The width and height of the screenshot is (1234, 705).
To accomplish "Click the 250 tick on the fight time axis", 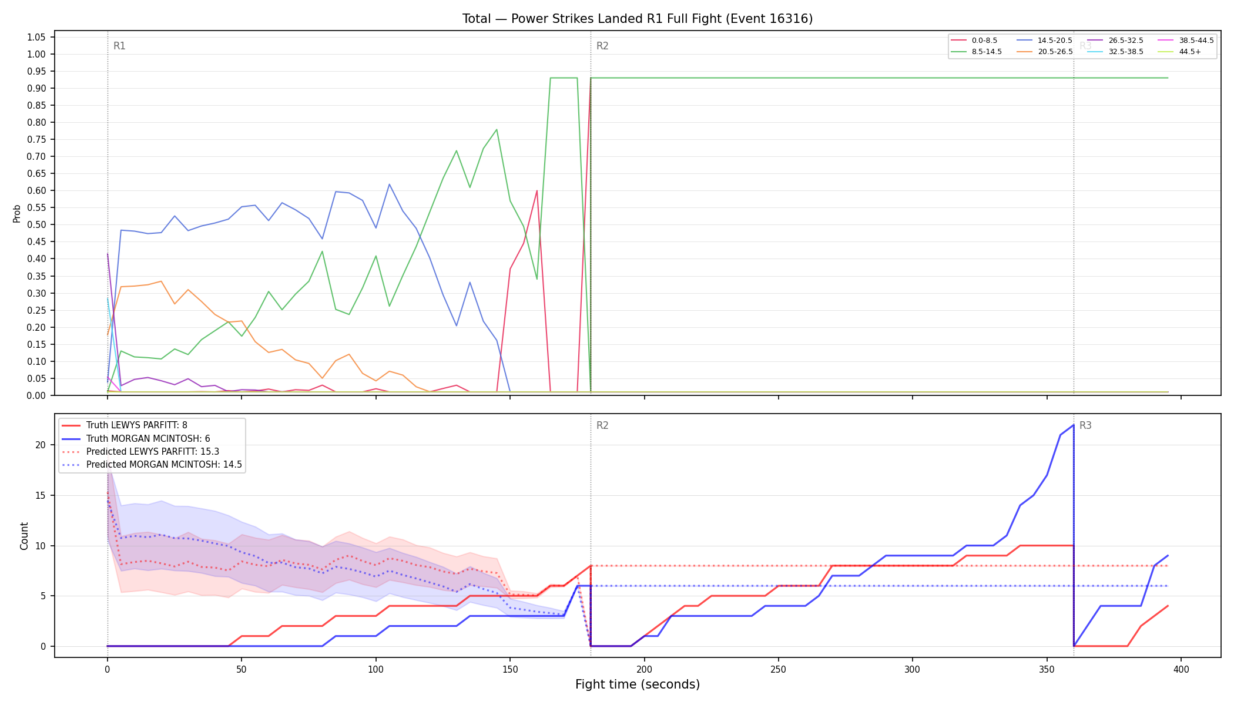I will coord(779,669).
